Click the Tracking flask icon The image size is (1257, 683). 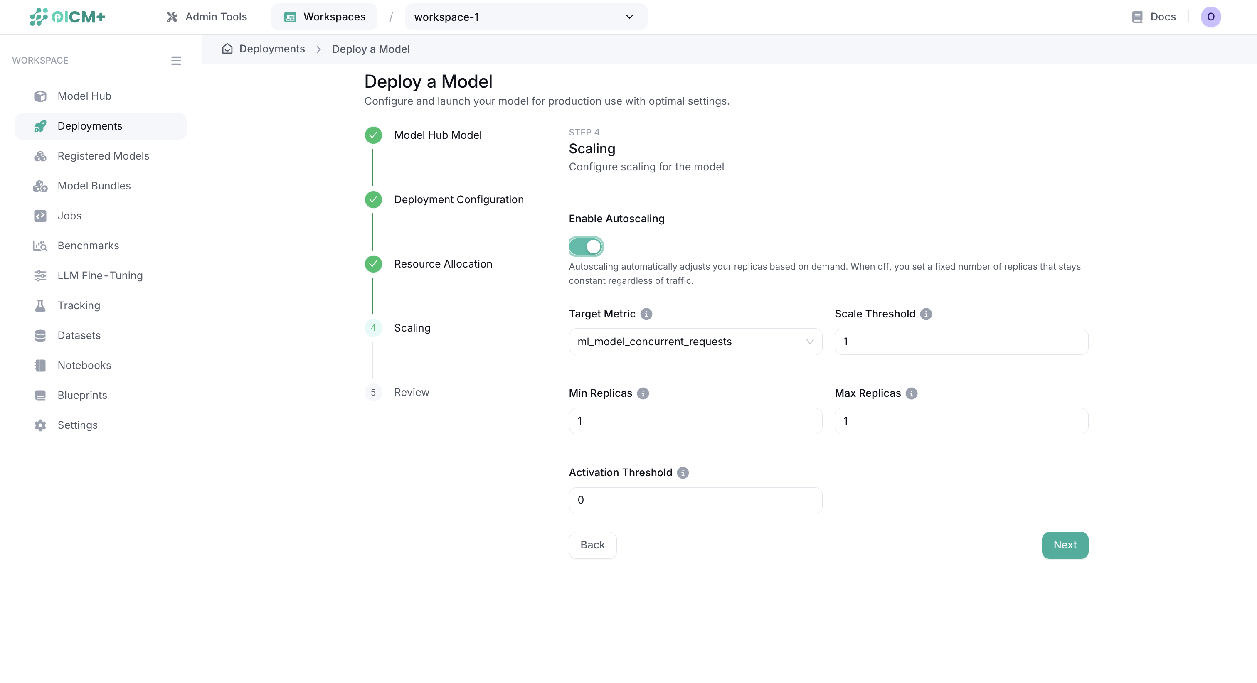pyautogui.click(x=40, y=305)
